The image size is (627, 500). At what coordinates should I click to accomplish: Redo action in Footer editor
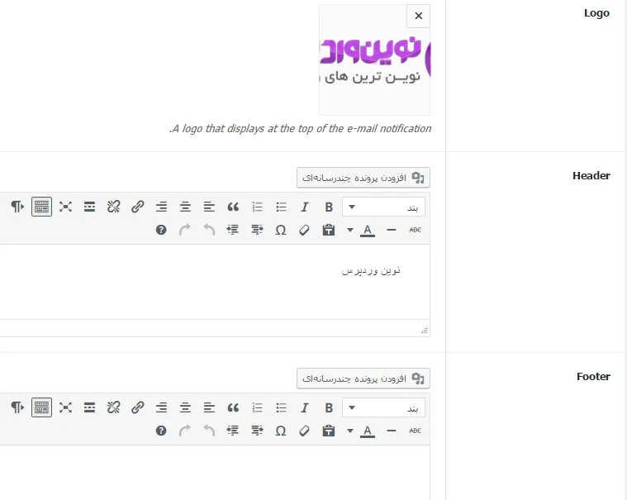(x=185, y=431)
